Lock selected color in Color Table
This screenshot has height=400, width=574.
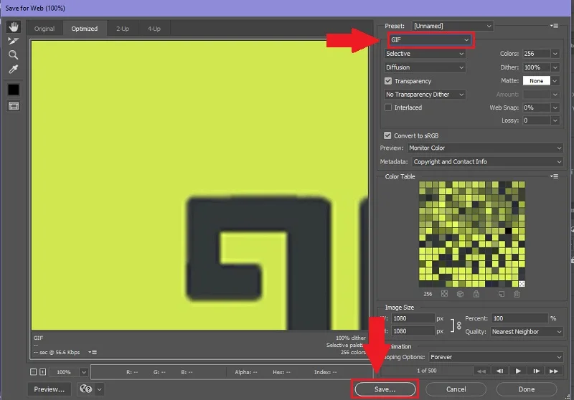click(476, 294)
